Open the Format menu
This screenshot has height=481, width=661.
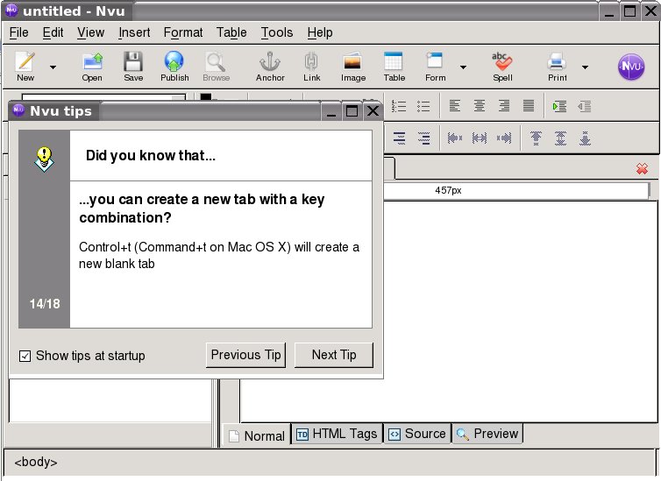(x=183, y=32)
